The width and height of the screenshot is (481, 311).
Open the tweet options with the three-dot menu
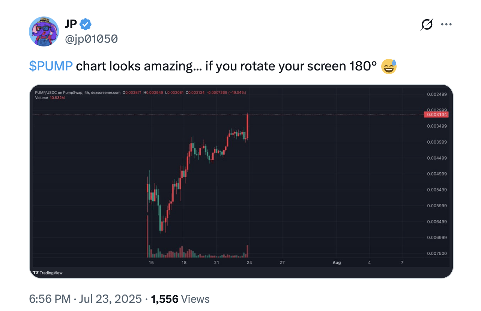[x=446, y=24]
